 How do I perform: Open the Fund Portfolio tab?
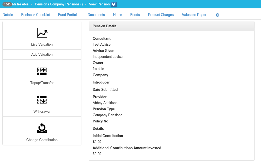[x=69, y=15]
